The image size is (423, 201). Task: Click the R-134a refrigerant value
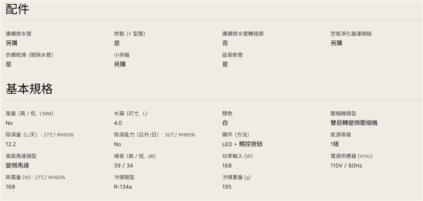[x=123, y=186]
